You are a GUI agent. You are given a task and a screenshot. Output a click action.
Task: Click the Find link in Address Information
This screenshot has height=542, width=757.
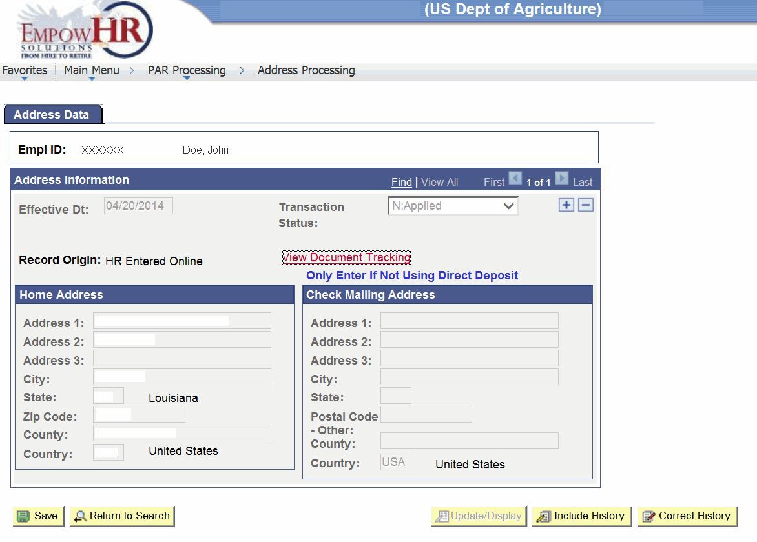click(x=401, y=182)
